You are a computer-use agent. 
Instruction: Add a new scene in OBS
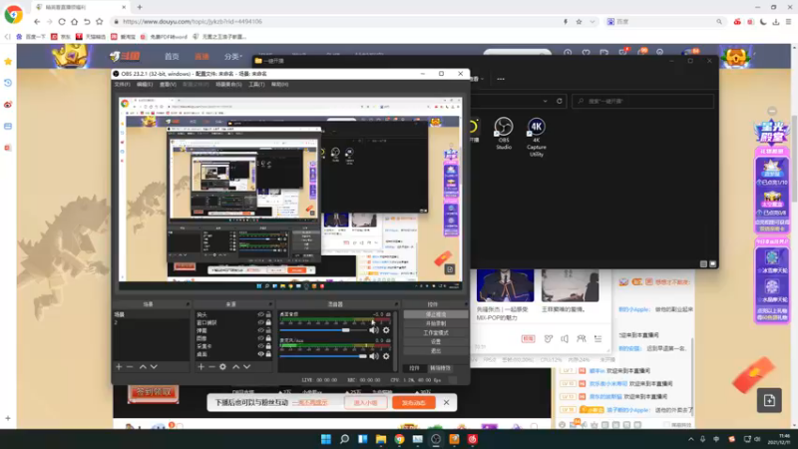pyautogui.click(x=119, y=366)
